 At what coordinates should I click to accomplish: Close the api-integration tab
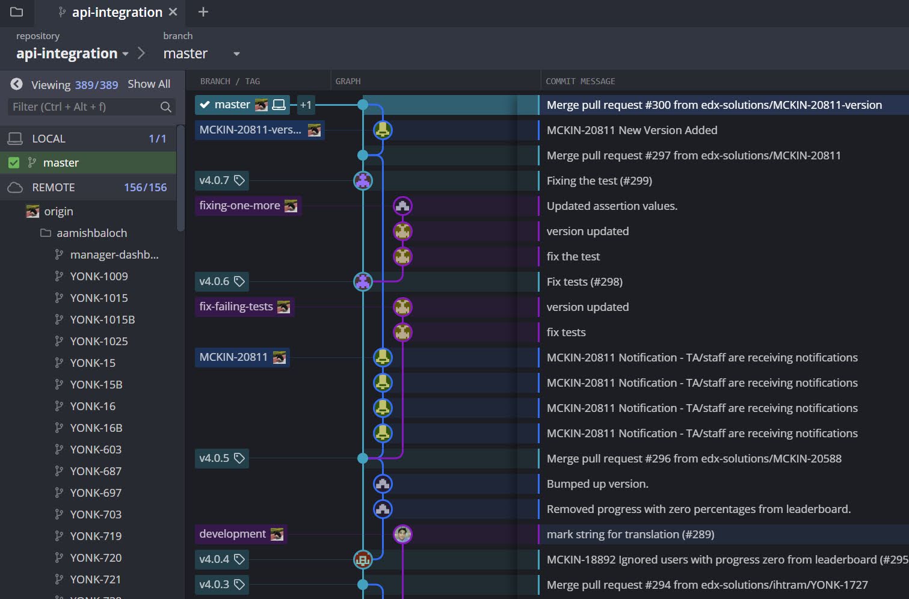pyautogui.click(x=173, y=12)
